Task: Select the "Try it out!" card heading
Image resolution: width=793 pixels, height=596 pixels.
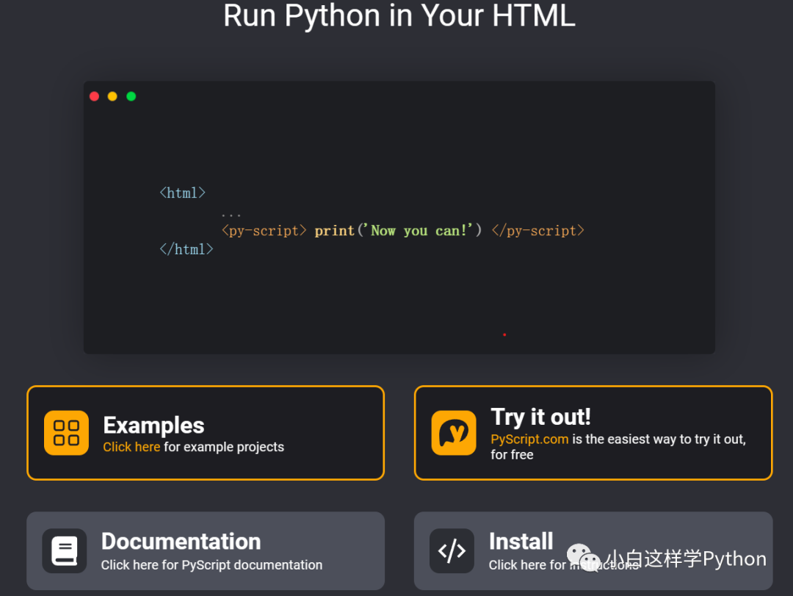Action: click(x=540, y=417)
